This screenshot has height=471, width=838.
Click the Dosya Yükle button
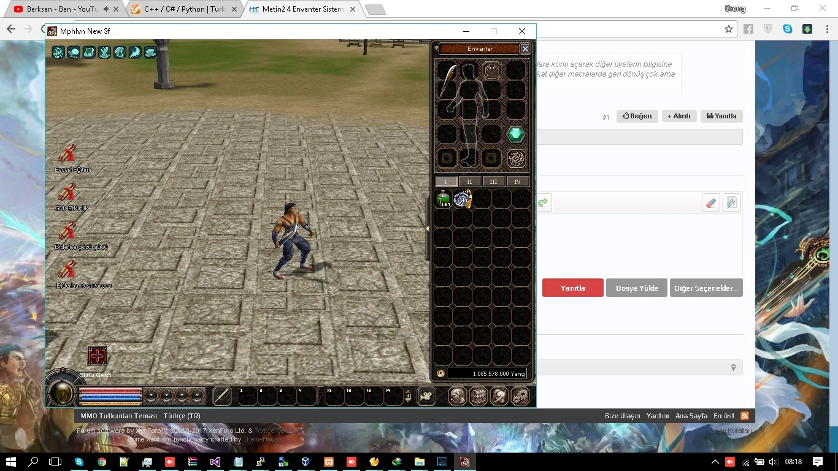(637, 288)
